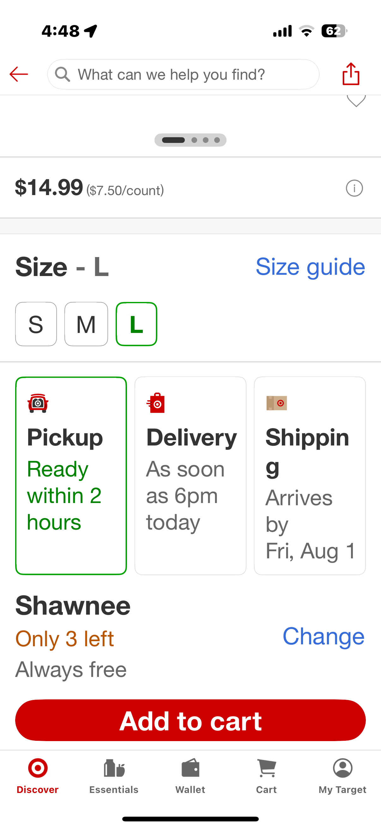The height and width of the screenshot is (829, 381).
Task: Click the magnifying glass search icon
Action: coord(62,74)
